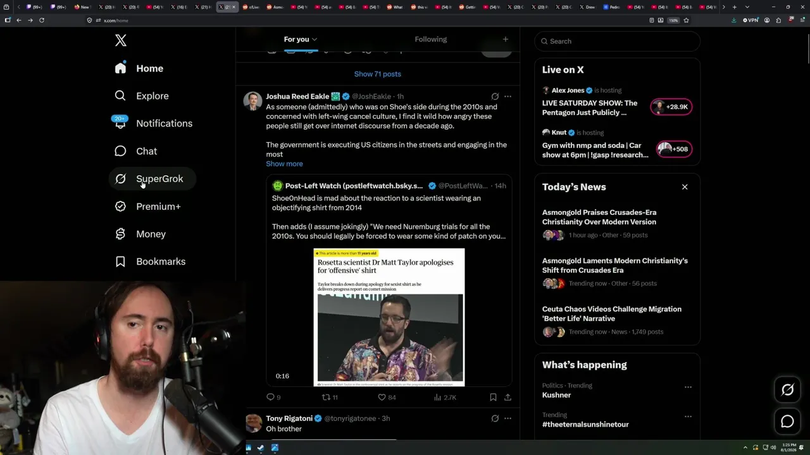Image resolution: width=810 pixels, height=455 pixels.
Task: View analytics showing 2.7K views
Action: pos(445,397)
